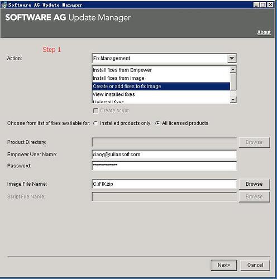Click the Script File Name field
Viewport: 277px width, 279px height.
click(164, 196)
